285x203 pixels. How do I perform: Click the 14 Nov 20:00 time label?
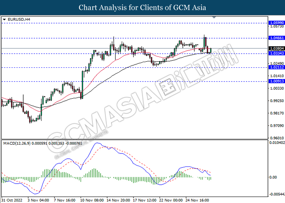coord(118,200)
